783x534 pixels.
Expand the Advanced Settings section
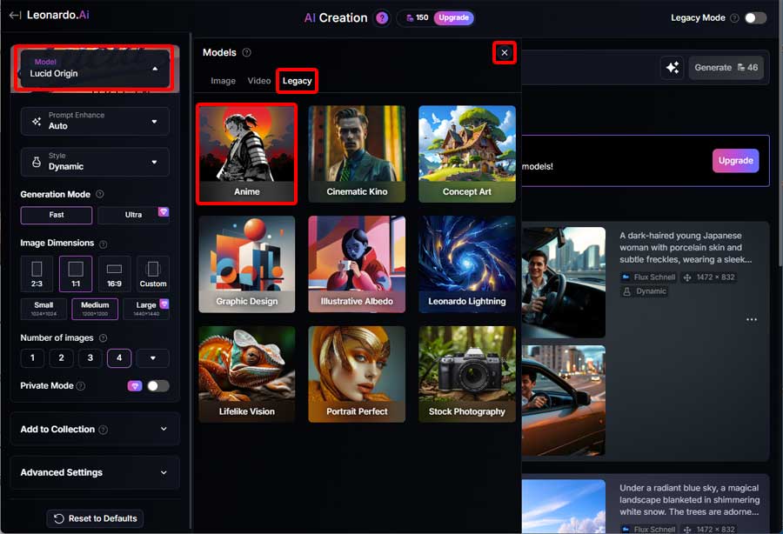(95, 472)
